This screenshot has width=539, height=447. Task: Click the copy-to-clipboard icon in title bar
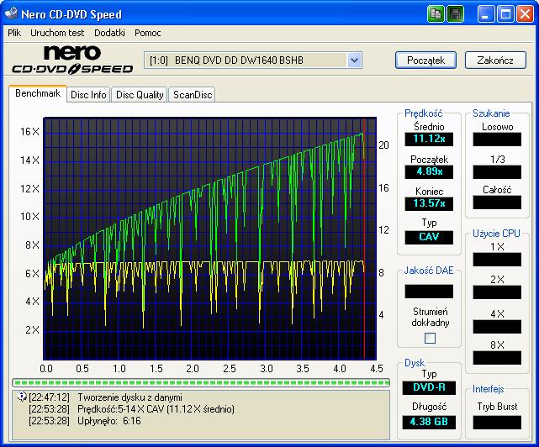point(436,14)
